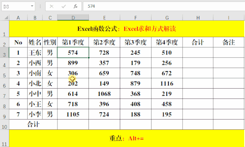Click the Cancel (X) formula bar icon
This screenshot has height=147, width=245.
tap(51, 6)
